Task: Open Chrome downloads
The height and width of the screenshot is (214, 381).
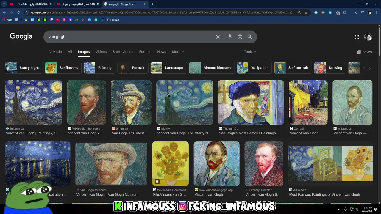Action: pos(355,12)
